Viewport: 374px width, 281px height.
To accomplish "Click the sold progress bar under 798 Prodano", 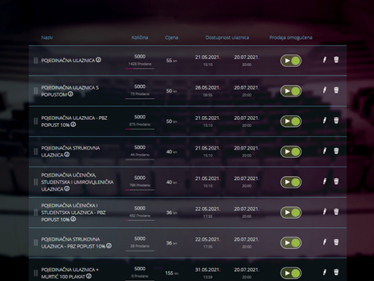I will (140, 190).
